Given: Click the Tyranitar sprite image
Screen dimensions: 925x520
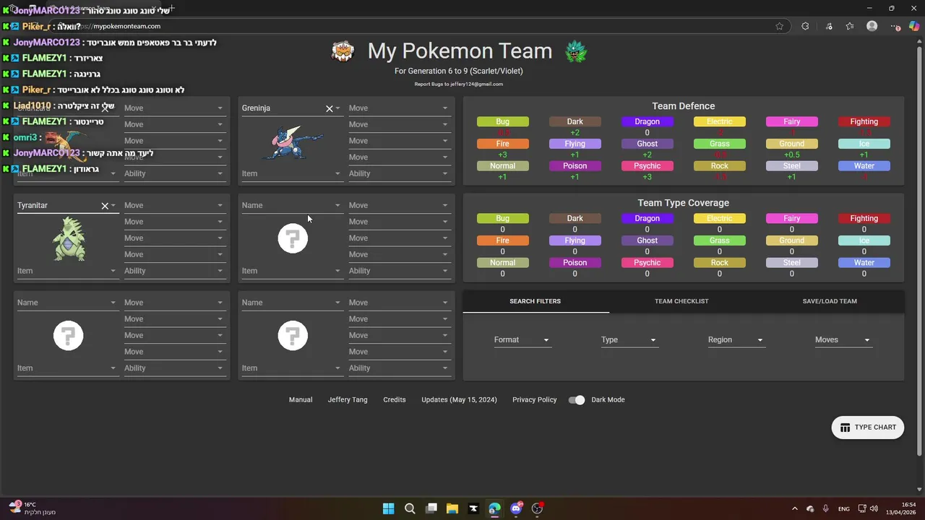Looking at the screenshot, I should point(69,240).
